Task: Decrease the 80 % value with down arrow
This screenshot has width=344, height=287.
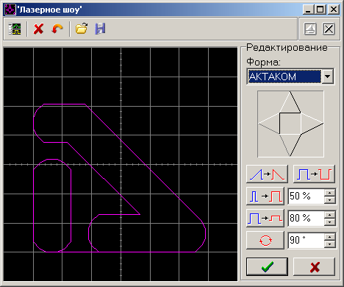Action: 330,222
